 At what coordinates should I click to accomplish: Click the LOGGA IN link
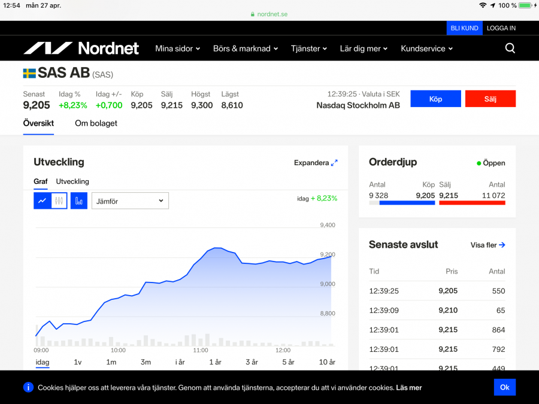coord(501,28)
